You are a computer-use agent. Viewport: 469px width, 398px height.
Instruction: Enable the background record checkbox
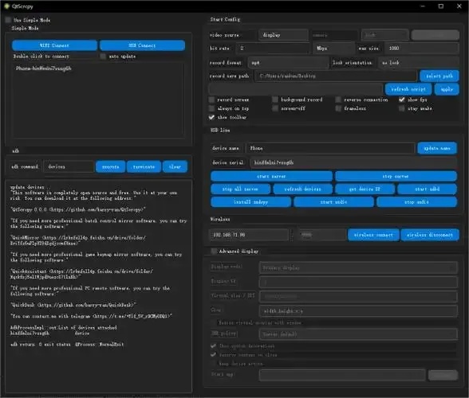(275, 99)
